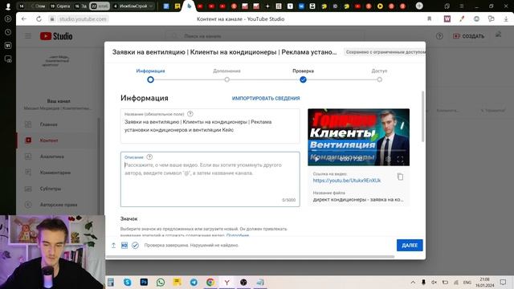Open Авторские права in the Studio sidebar

pos(57,205)
